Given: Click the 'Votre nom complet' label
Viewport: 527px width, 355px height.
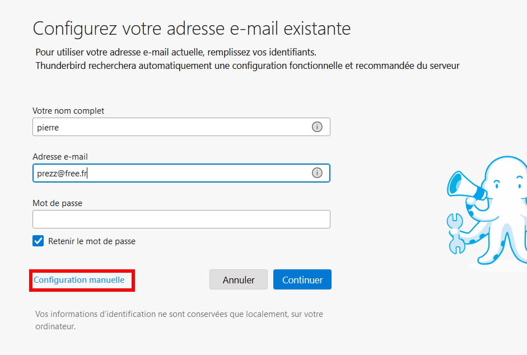Looking at the screenshot, I should pyautogui.click(x=68, y=111).
